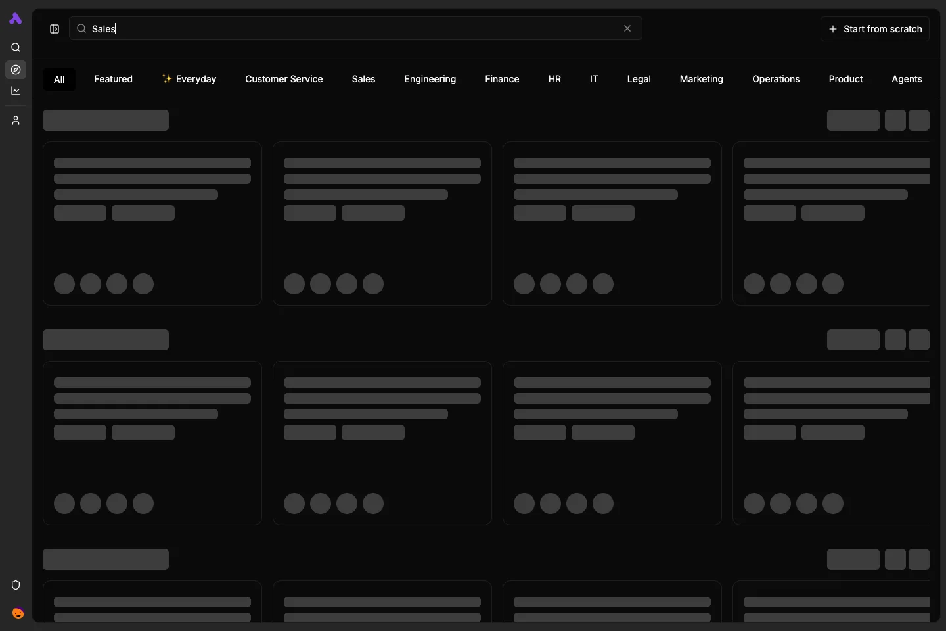
Task: Select the Sales category tab
Action: click(x=363, y=79)
